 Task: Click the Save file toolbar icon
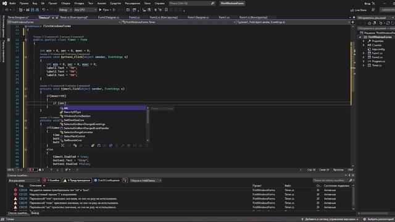pyautogui.click(x=33, y=10)
